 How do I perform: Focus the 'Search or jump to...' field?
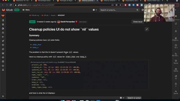pyautogui.click(x=119, y=10)
